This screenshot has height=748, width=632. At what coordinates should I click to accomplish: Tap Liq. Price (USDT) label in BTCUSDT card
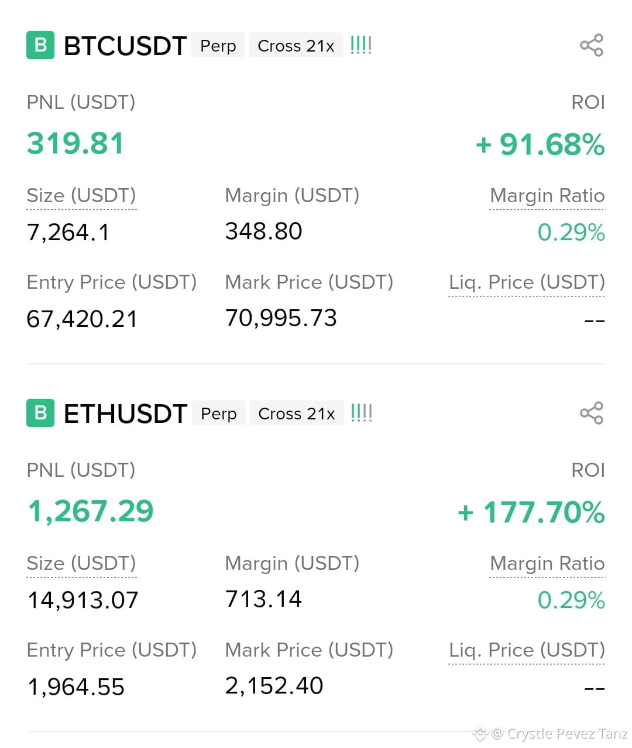(x=527, y=282)
